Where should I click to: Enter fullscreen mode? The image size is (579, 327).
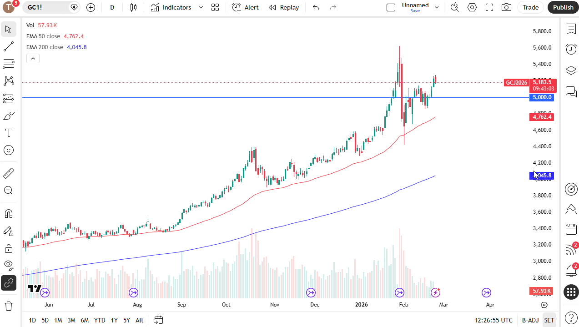489,7
